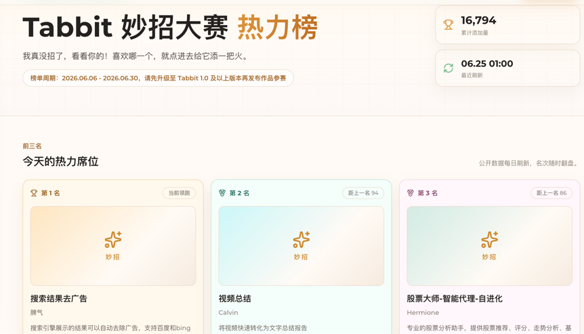584x334 pixels.
Task: Open the 股票大师-智能代理-自进化 preview thumbnail
Action: point(489,246)
